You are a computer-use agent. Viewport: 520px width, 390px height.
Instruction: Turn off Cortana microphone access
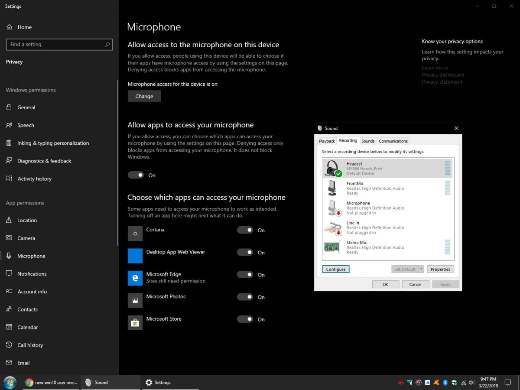pos(245,230)
